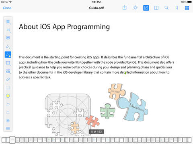This screenshot has width=193, height=144.
Task: Open the outline book icon
Action: pyautogui.click(x=156, y=8)
